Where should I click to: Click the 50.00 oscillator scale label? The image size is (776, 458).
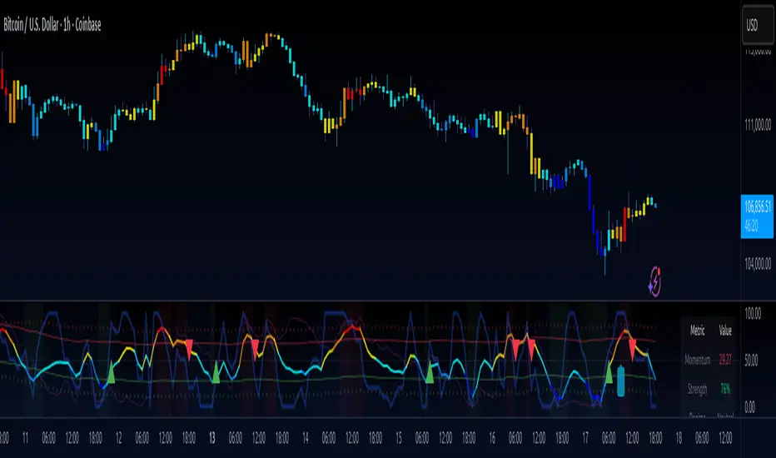point(752,360)
